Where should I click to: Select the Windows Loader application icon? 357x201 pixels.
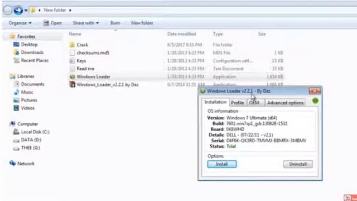tap(72, 76)
